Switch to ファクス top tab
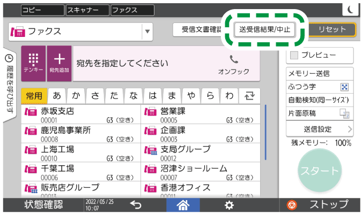Screen dimensions: 362x214 pos(132,10)
